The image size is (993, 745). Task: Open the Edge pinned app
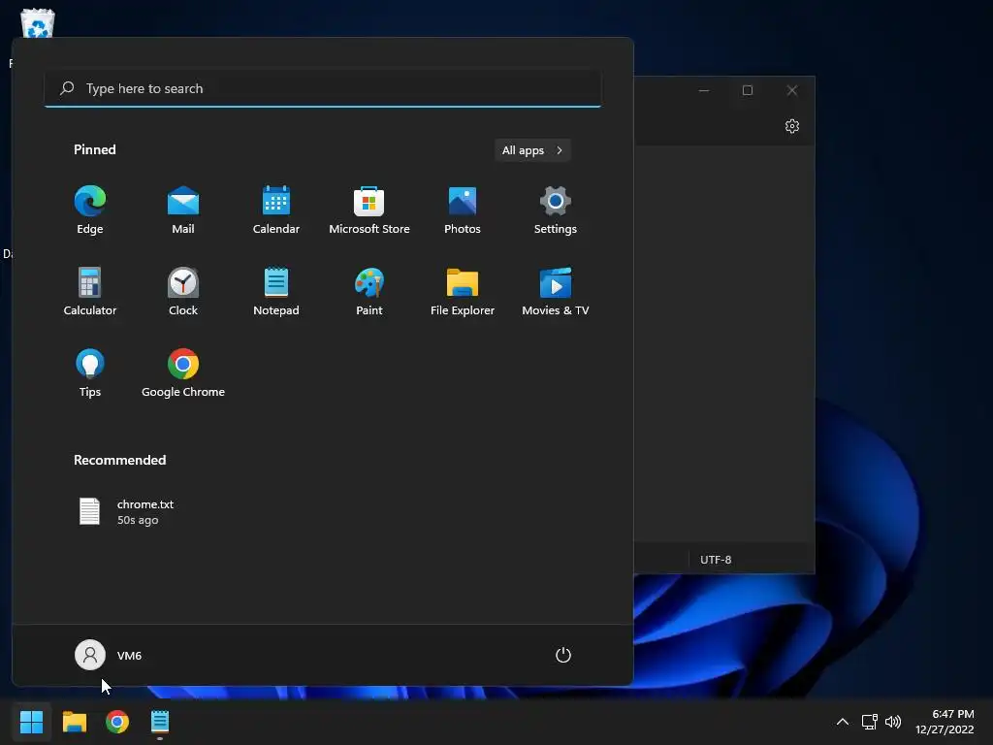coord(90,211)
